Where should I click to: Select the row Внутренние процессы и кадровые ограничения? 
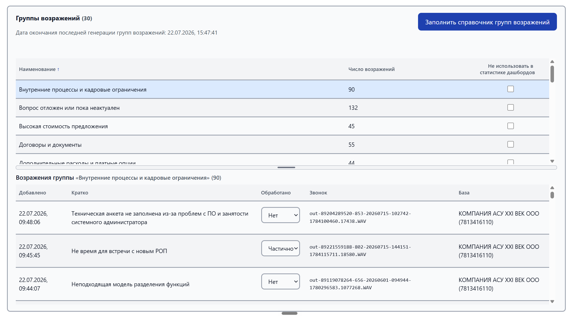point(282,89)
